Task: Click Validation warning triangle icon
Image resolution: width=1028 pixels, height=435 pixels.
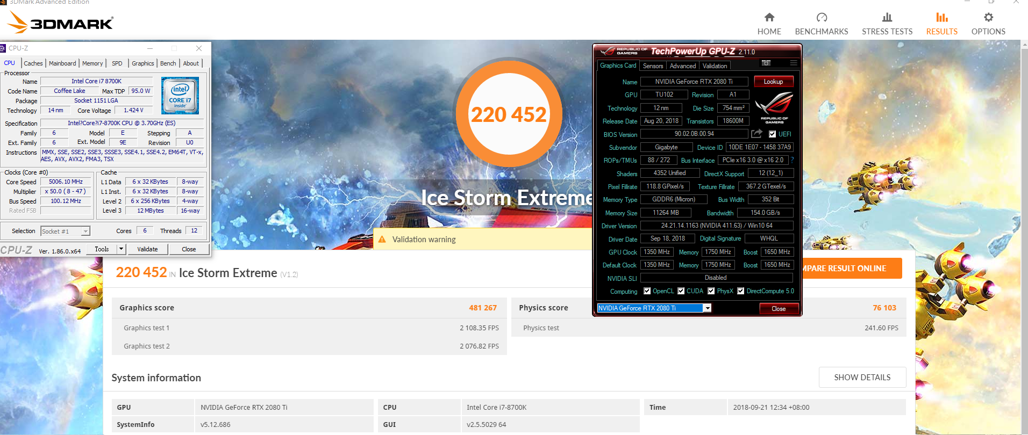Action: point(382,240)
